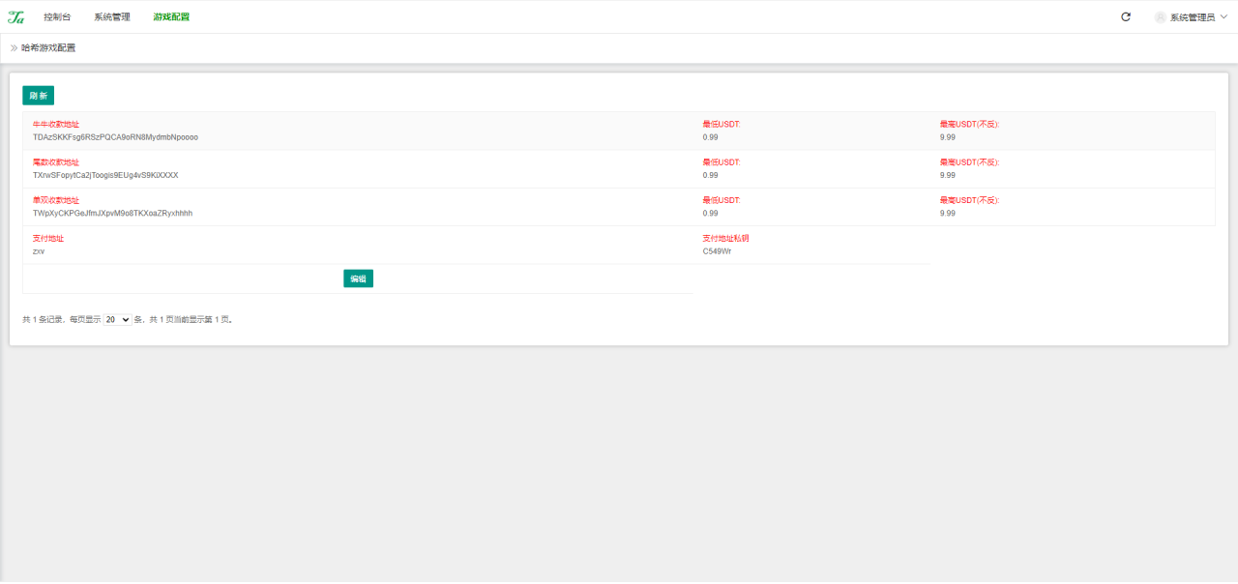The width and height of the screenshot is (1238, 584).
Task: Click 最低USDT value in 牛牛 row
Action: pyautogui.click(x=710, y=137)
